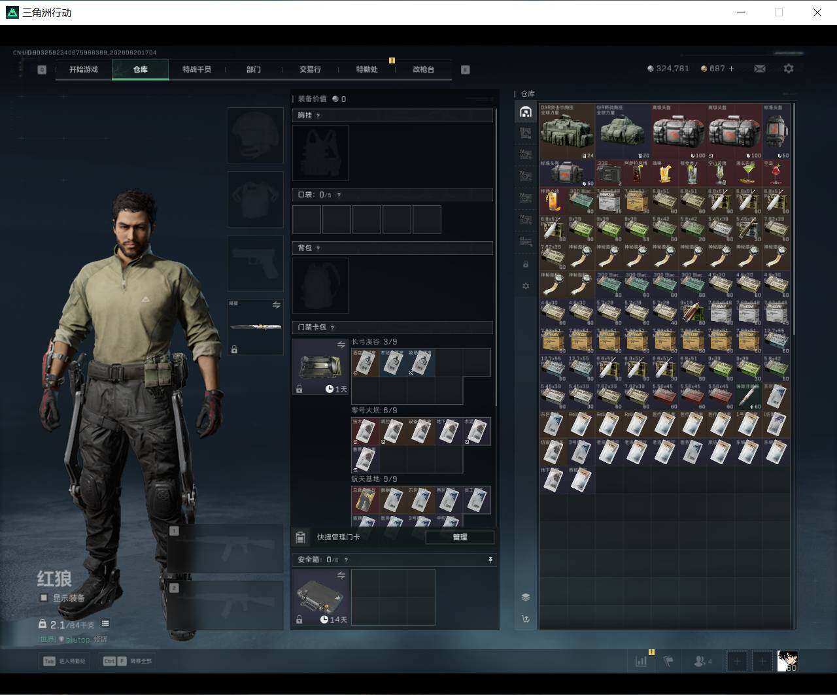Swap the keycard case using arrows icon

pos(341,345)
